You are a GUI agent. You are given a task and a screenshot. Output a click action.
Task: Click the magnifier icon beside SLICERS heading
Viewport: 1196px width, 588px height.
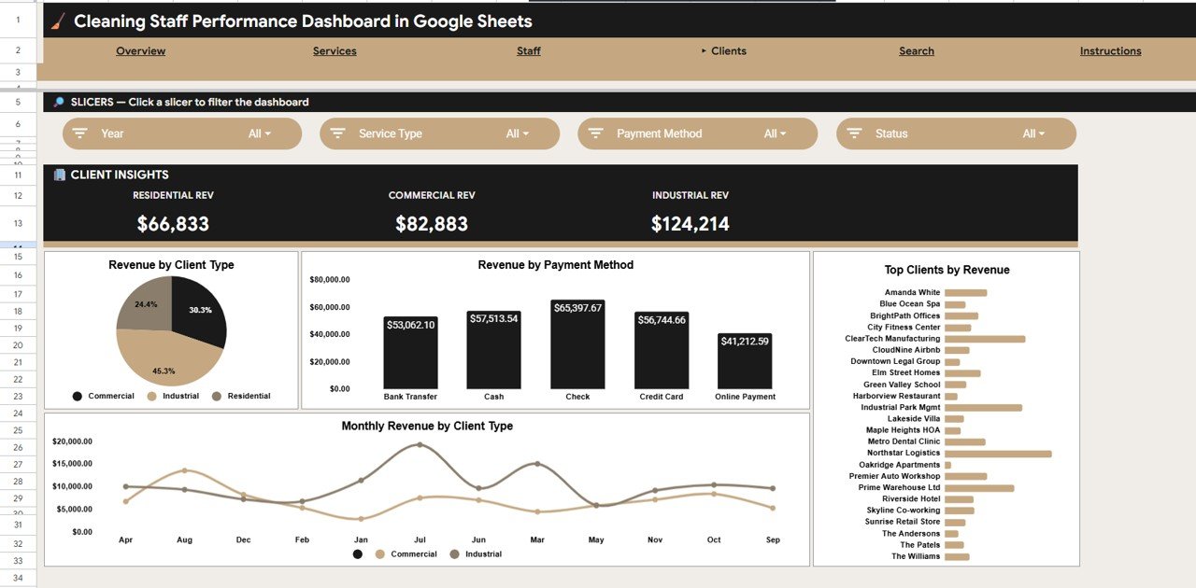pyautogui.click(x=59, y=103)
